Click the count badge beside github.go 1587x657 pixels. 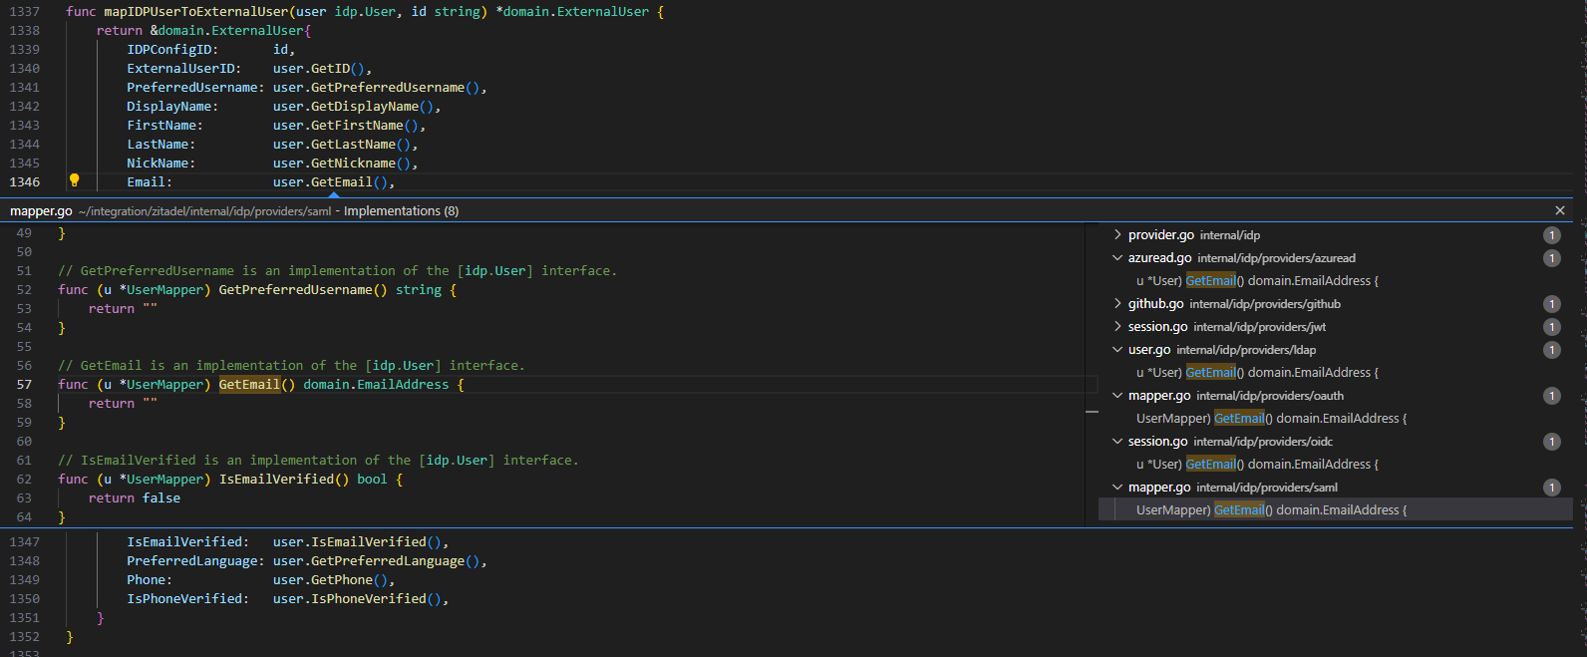point(1551,304)
